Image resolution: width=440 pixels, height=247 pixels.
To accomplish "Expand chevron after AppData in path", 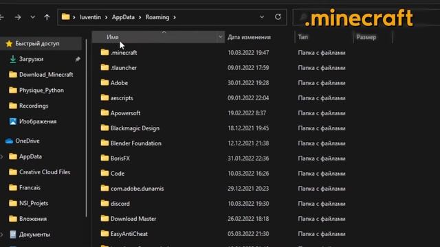I will tap(140, 17).
